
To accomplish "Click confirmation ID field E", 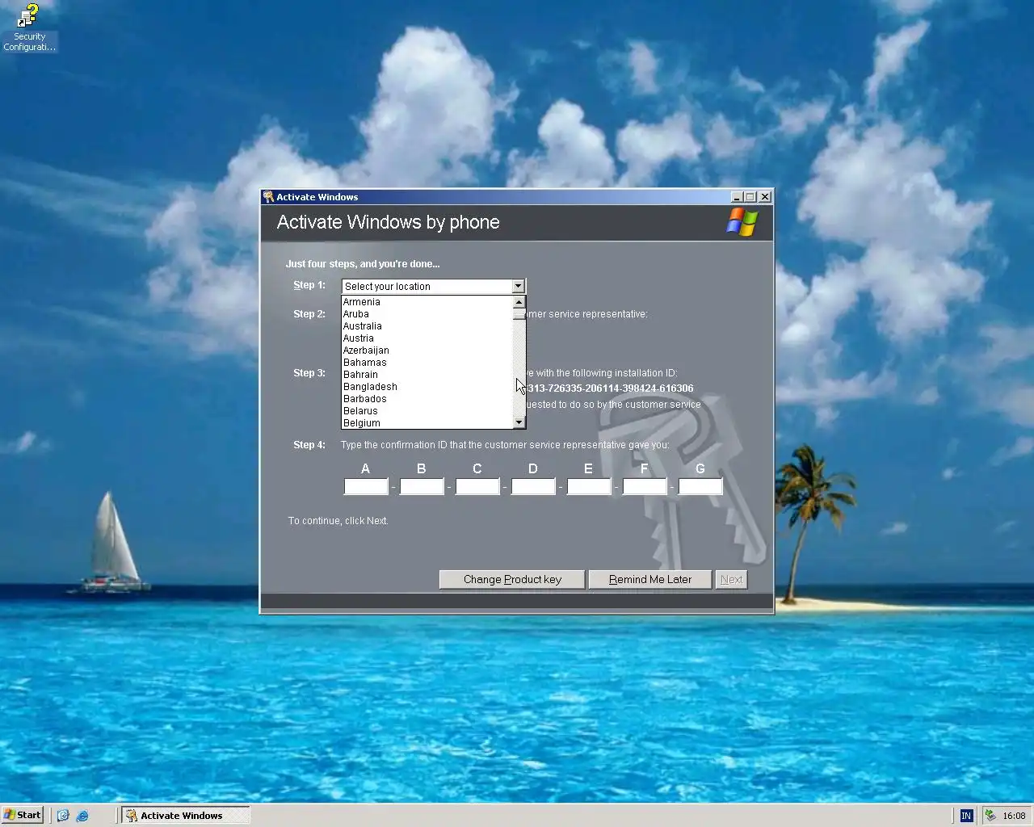I will (x=589, y=486).
